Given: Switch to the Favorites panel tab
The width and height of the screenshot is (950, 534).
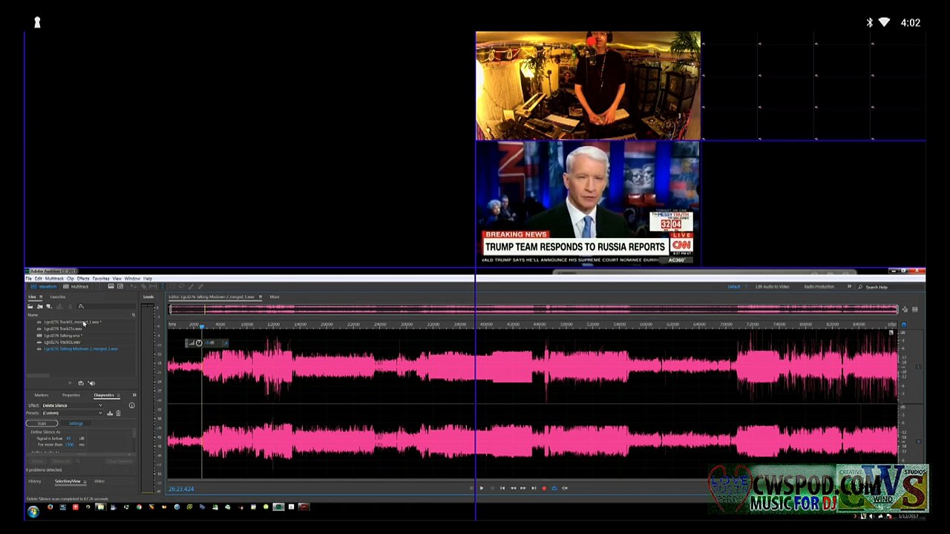Looking at the screenshot, I should click(57, 297).
